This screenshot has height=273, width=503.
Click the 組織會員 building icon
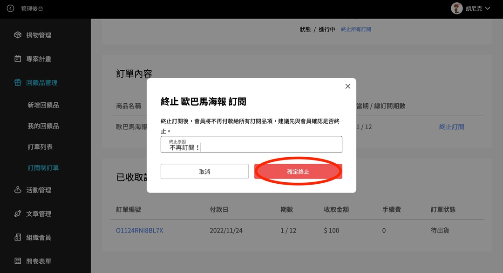[x=18, y=238]
